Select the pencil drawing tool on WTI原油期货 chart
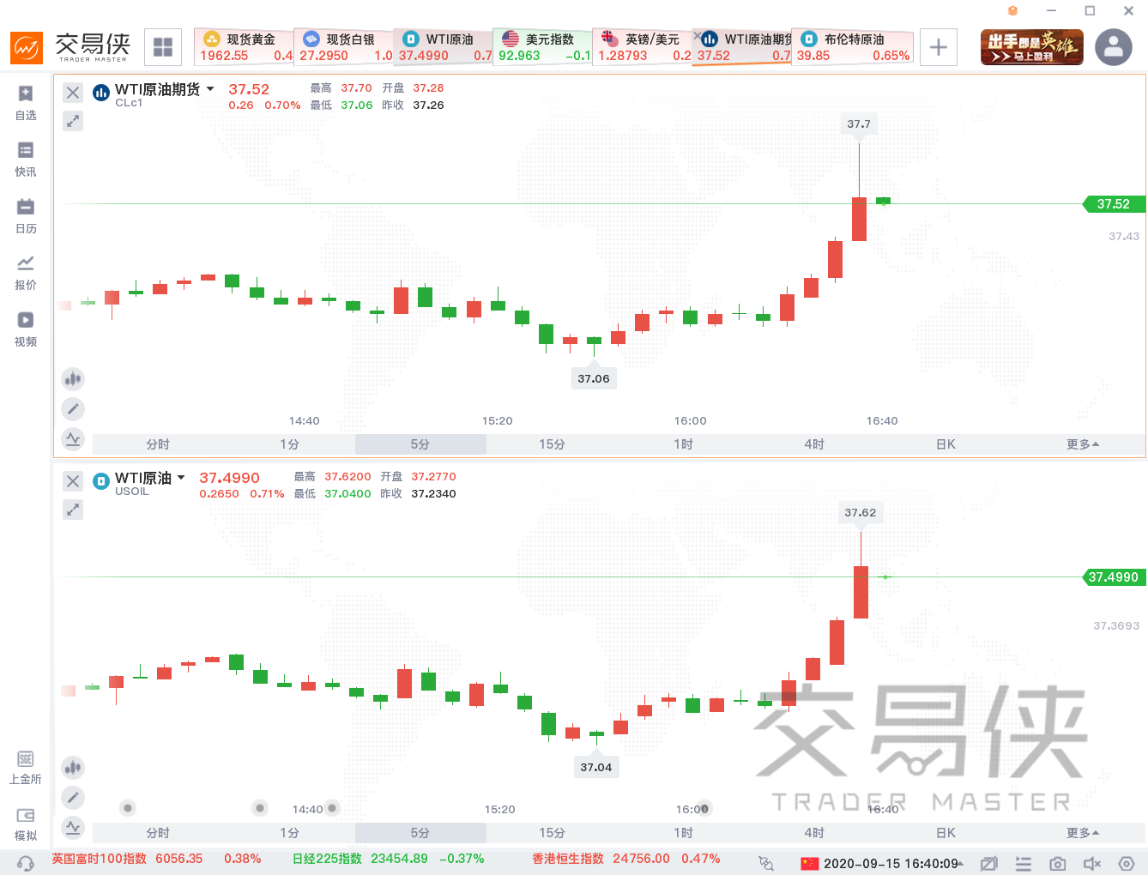The width and height of the screenshot is (1148, 875). tap(73, 409)
